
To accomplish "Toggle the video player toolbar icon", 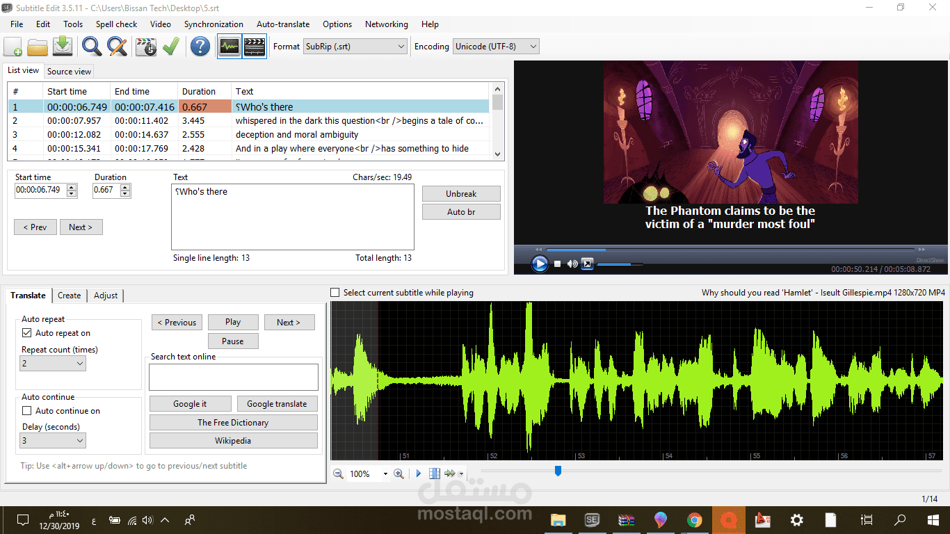I will 255,47.
